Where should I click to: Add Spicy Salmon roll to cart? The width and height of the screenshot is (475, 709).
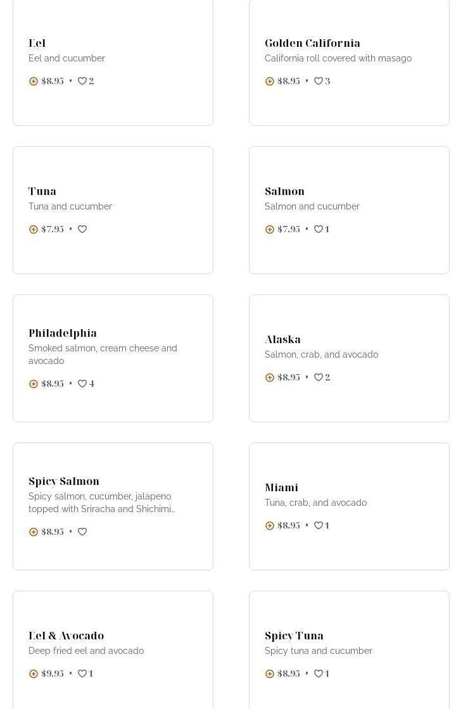coord(34,532)
